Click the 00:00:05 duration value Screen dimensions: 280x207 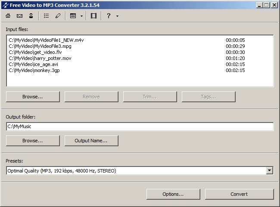click(235, 40)
